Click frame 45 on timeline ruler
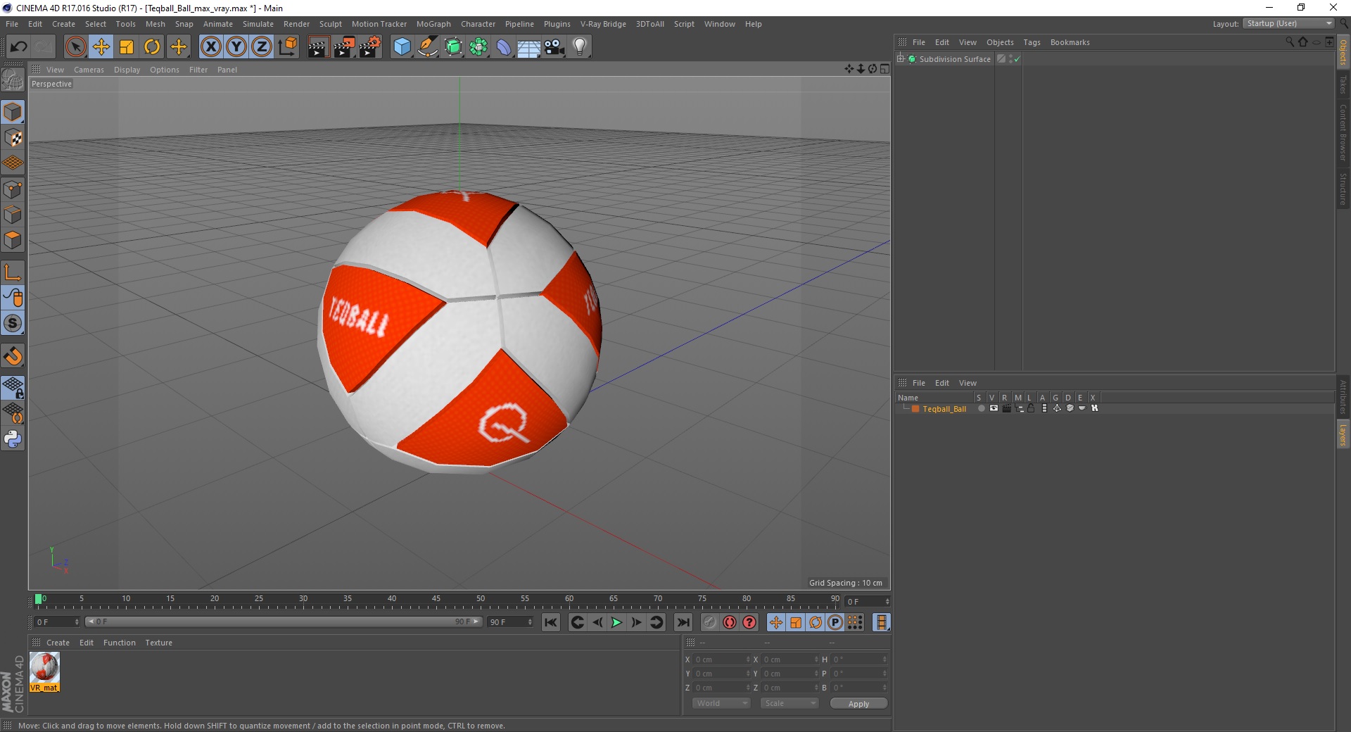1351x732 pixels. 436,599
